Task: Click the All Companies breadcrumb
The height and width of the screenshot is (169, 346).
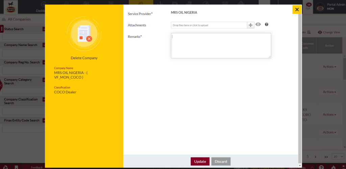Action: click(x=19, y=19)
